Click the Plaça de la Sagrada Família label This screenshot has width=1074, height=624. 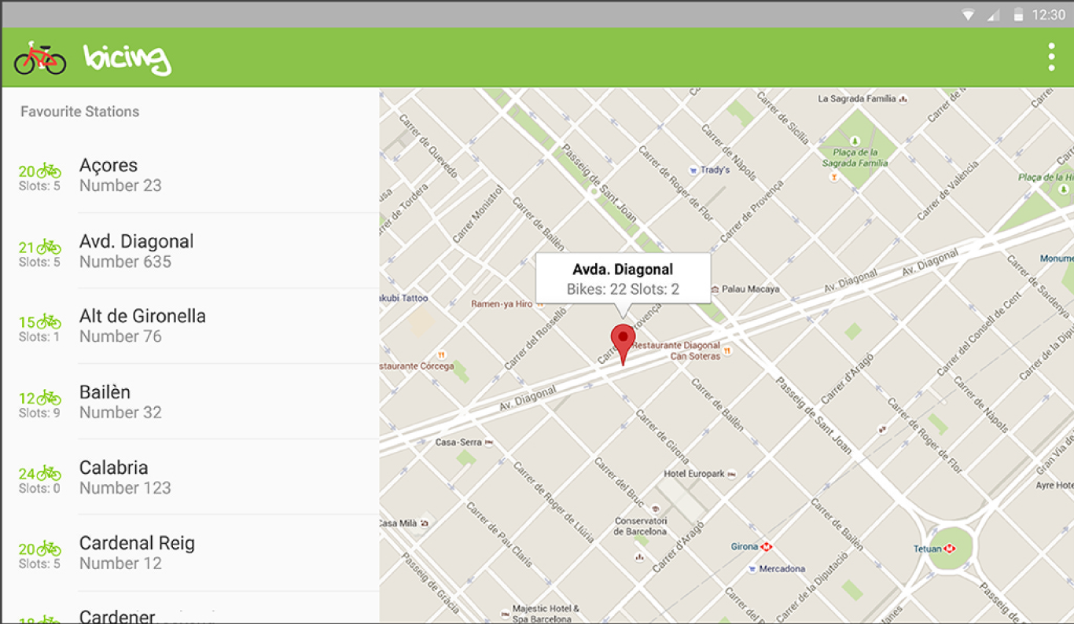click(855, 158)
